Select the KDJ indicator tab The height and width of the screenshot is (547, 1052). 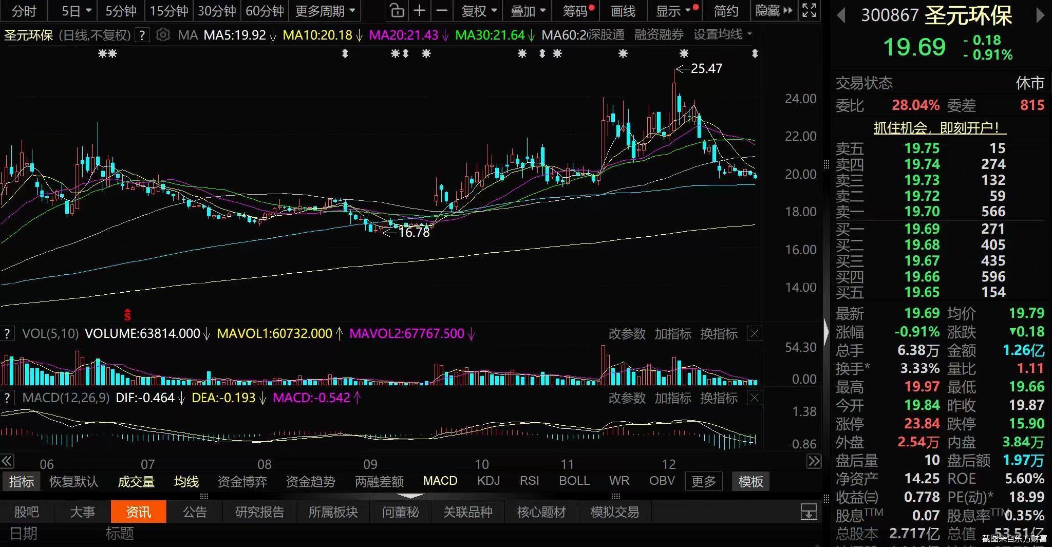coord(489,481)
